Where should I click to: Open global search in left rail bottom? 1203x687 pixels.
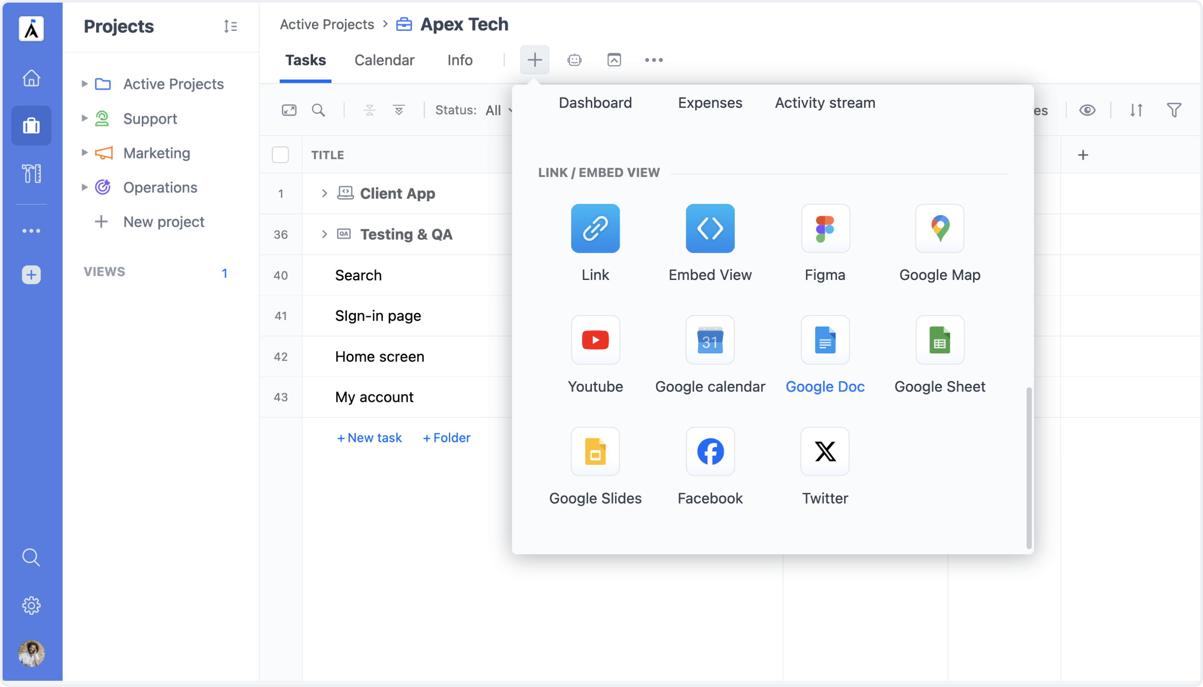[31, 557]
